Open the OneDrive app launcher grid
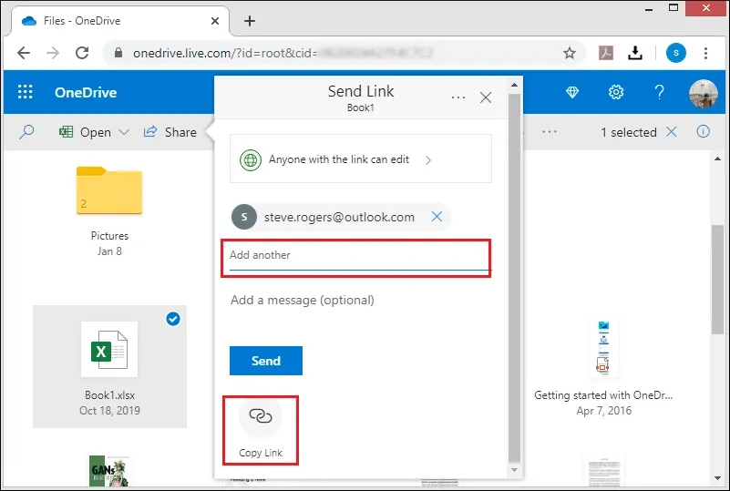Viewport: 730px width, 491px height. pos(26,92)
